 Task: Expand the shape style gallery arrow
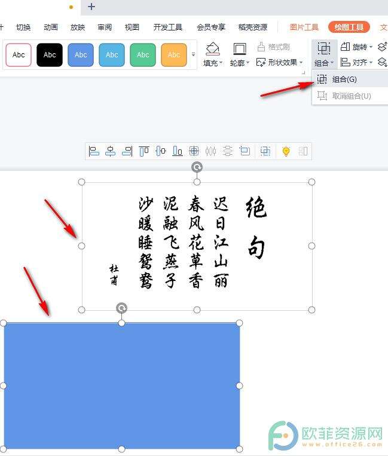click(x=193, y=54)
